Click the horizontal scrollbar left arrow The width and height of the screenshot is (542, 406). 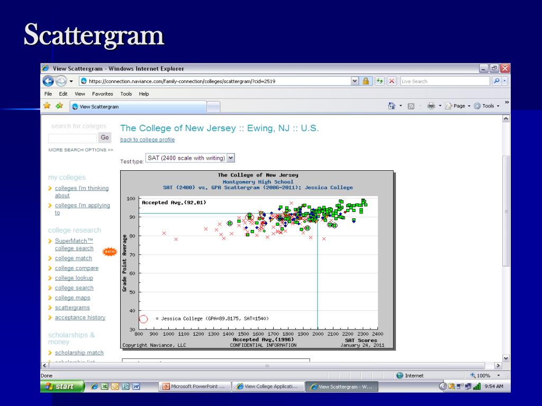(x=44, y=365)
